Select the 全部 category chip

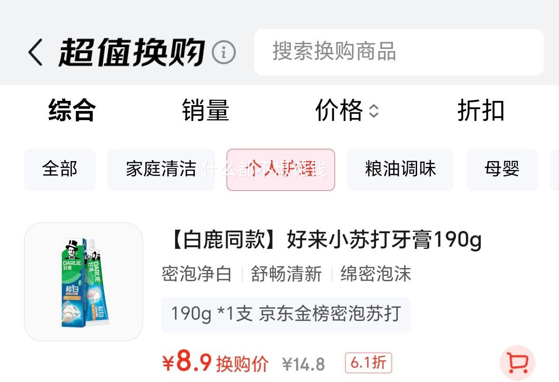click(60, 169)
